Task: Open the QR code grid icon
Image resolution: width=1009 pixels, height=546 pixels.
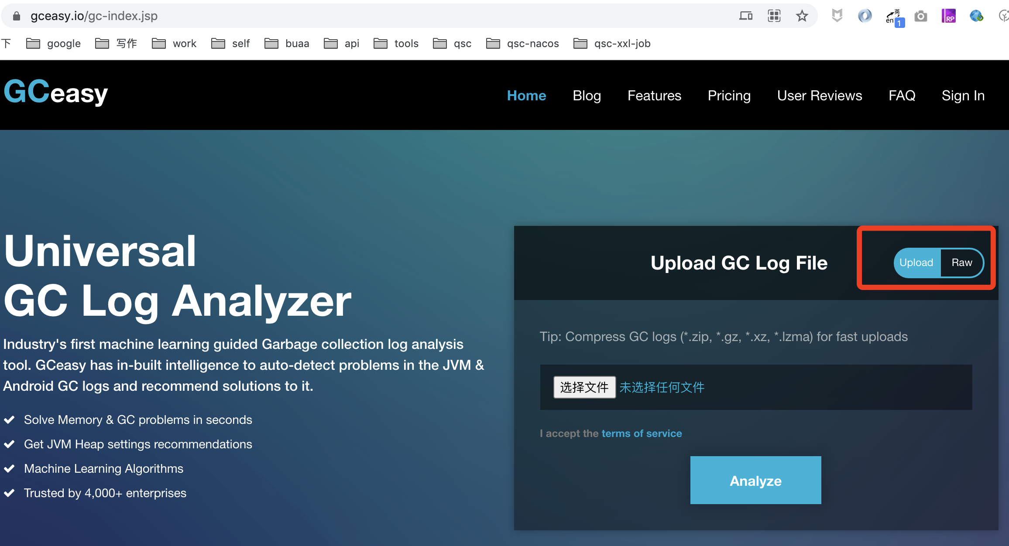Action: tap(774, 16)
